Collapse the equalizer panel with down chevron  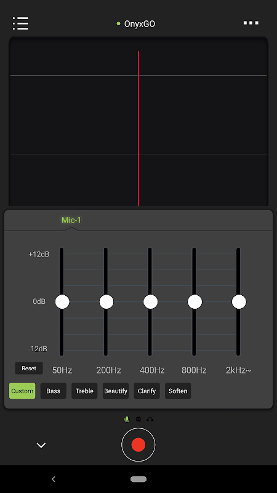coord(41,445)
